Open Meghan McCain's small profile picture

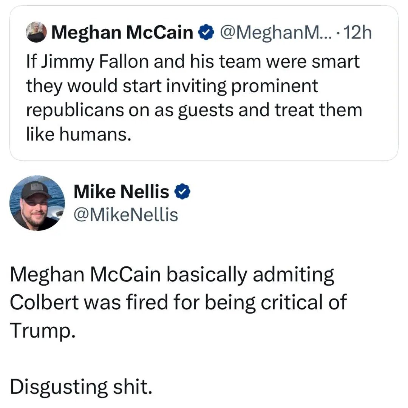(x=36, y=32)
